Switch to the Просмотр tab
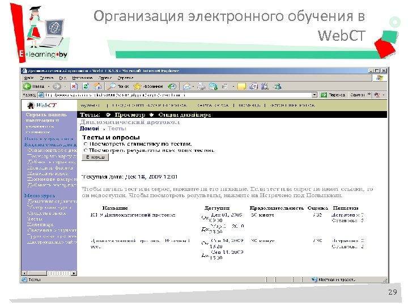The width and height of the screenshot is (408, 306). pyautogui.click(x=130, y=114)
